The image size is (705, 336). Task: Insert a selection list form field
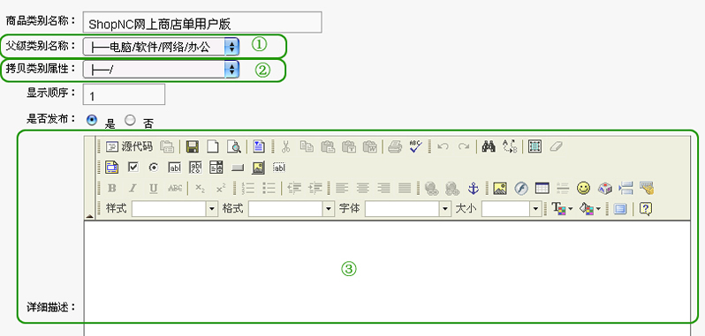(x=216, y=168)
